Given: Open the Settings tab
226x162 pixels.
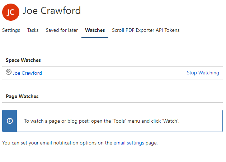Looking at the screenshot, I should tap(11, 30).
